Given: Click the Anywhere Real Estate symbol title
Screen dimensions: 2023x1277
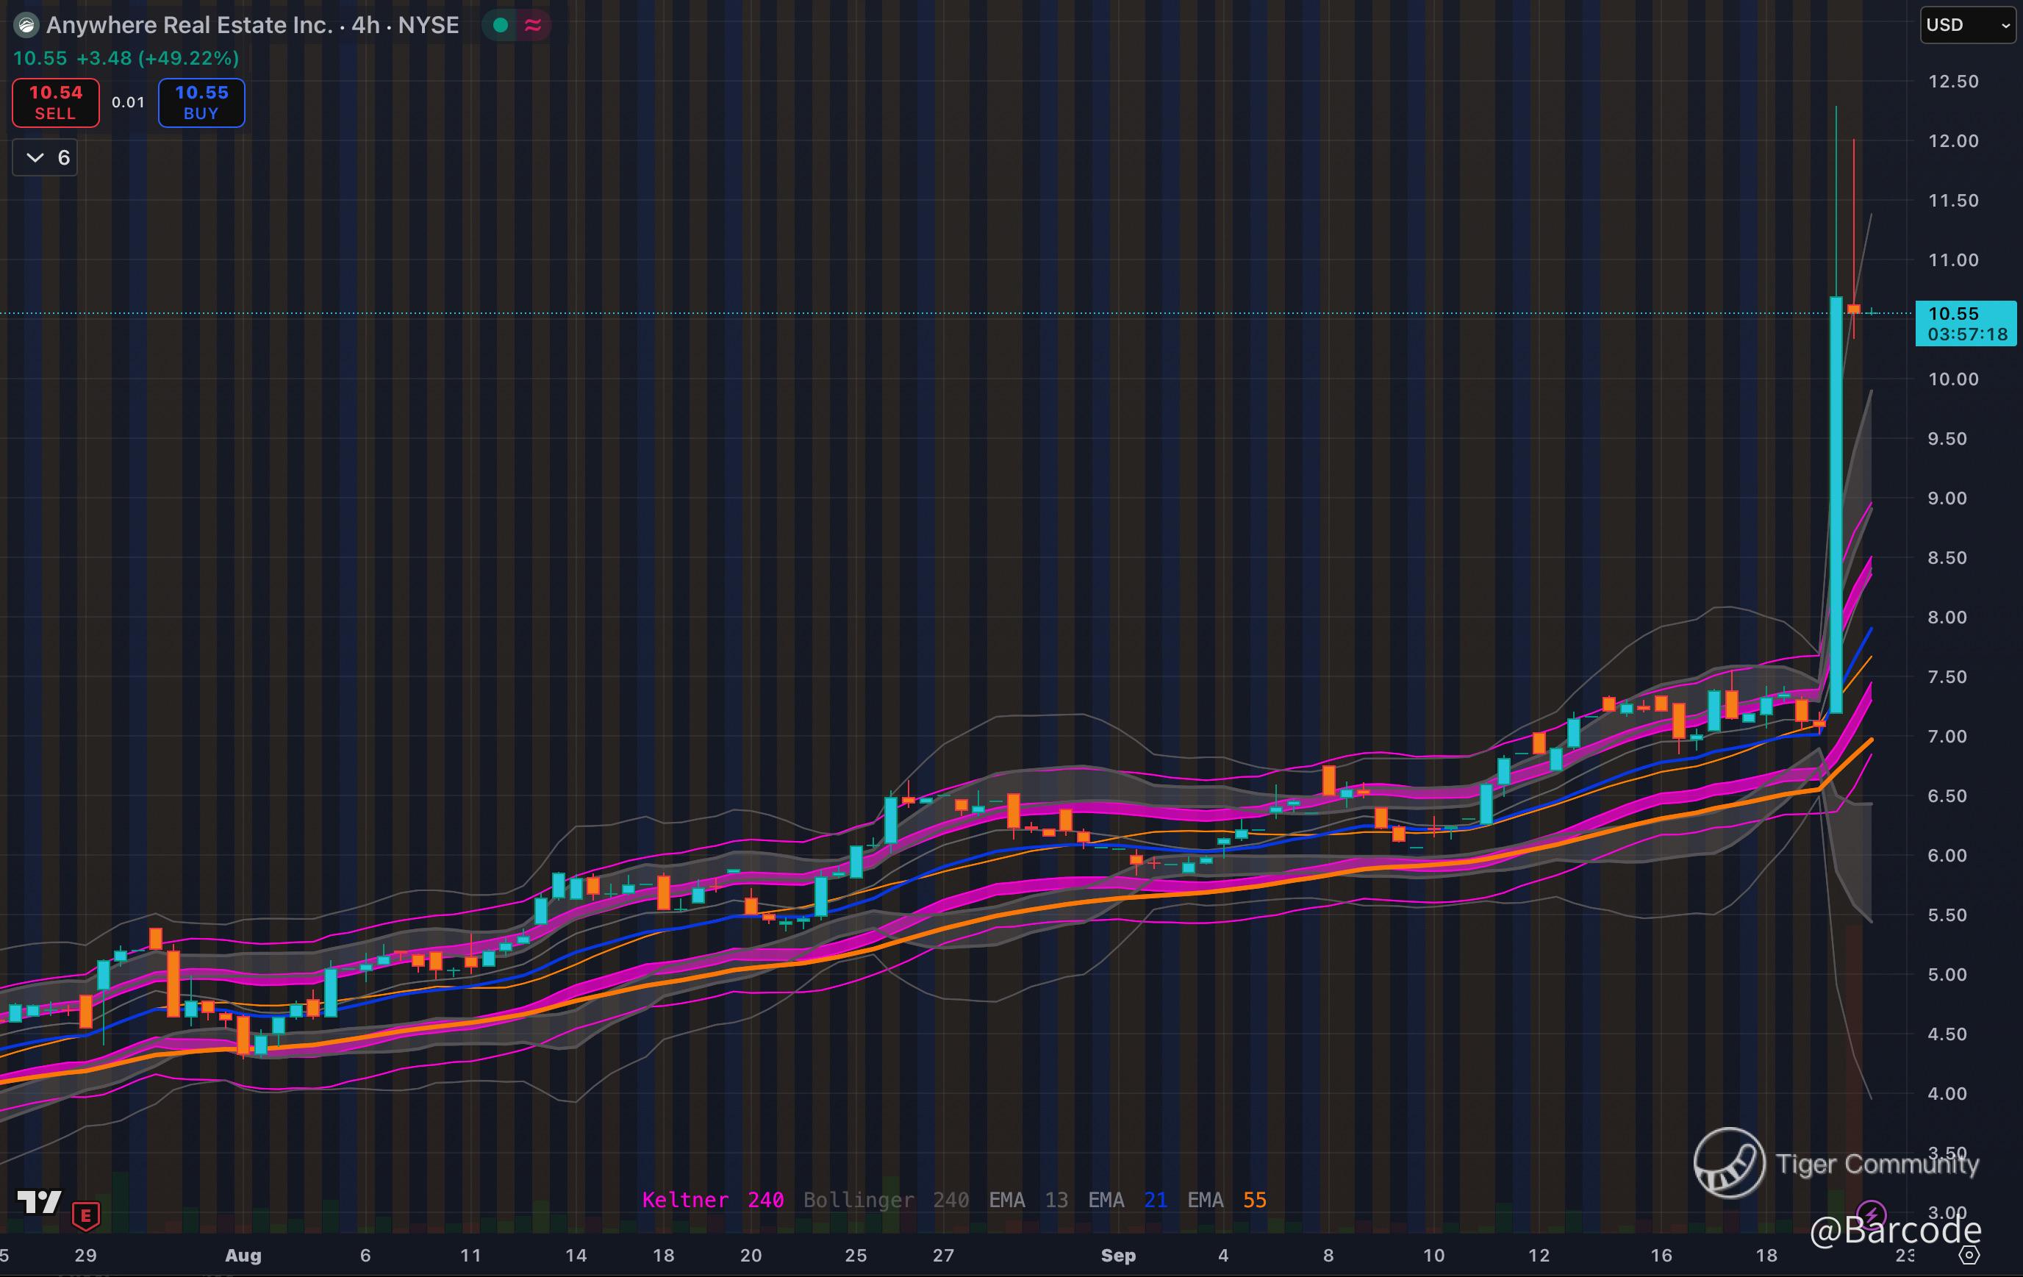Looking at the screenshot, I should point(252,25).
